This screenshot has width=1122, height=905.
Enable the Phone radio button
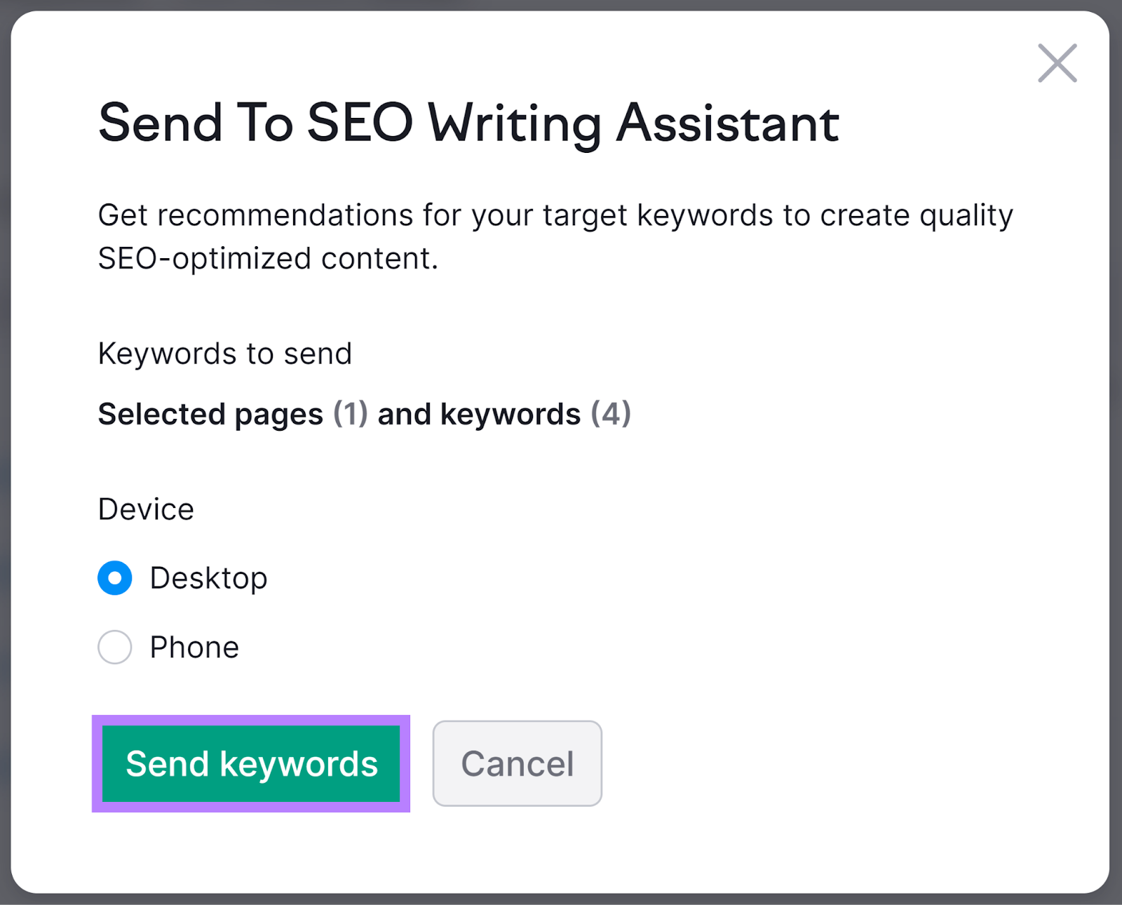coord(114,647)
